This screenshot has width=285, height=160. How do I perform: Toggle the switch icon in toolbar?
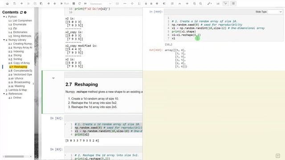coord(164,4)
